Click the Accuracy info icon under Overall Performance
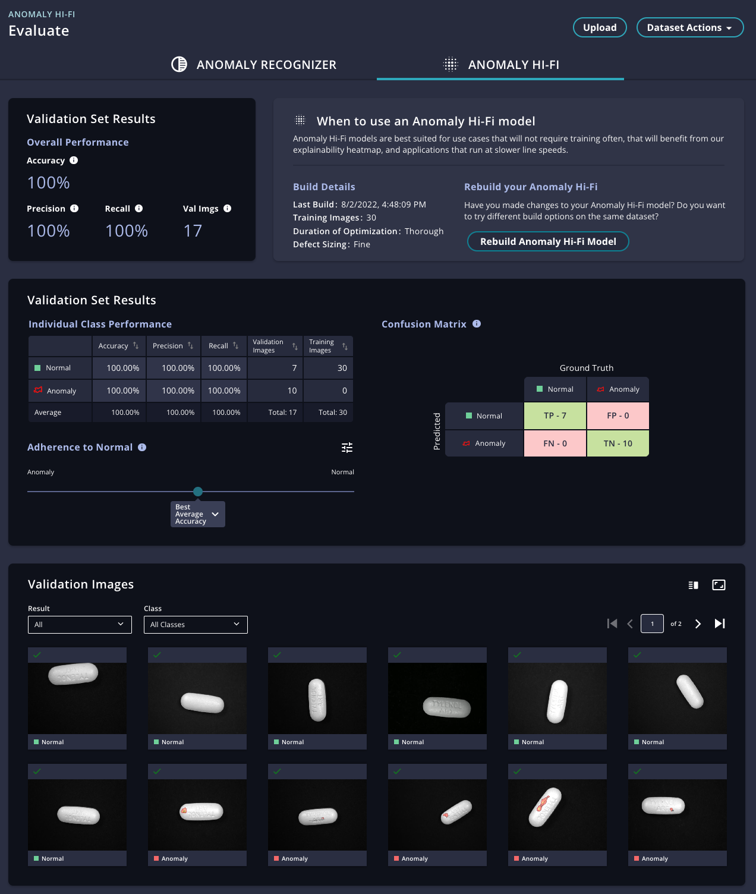Viewport: 756px width, 894px height. tap(74, 160)
